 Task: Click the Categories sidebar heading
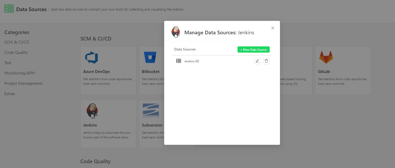coord(17,32)
